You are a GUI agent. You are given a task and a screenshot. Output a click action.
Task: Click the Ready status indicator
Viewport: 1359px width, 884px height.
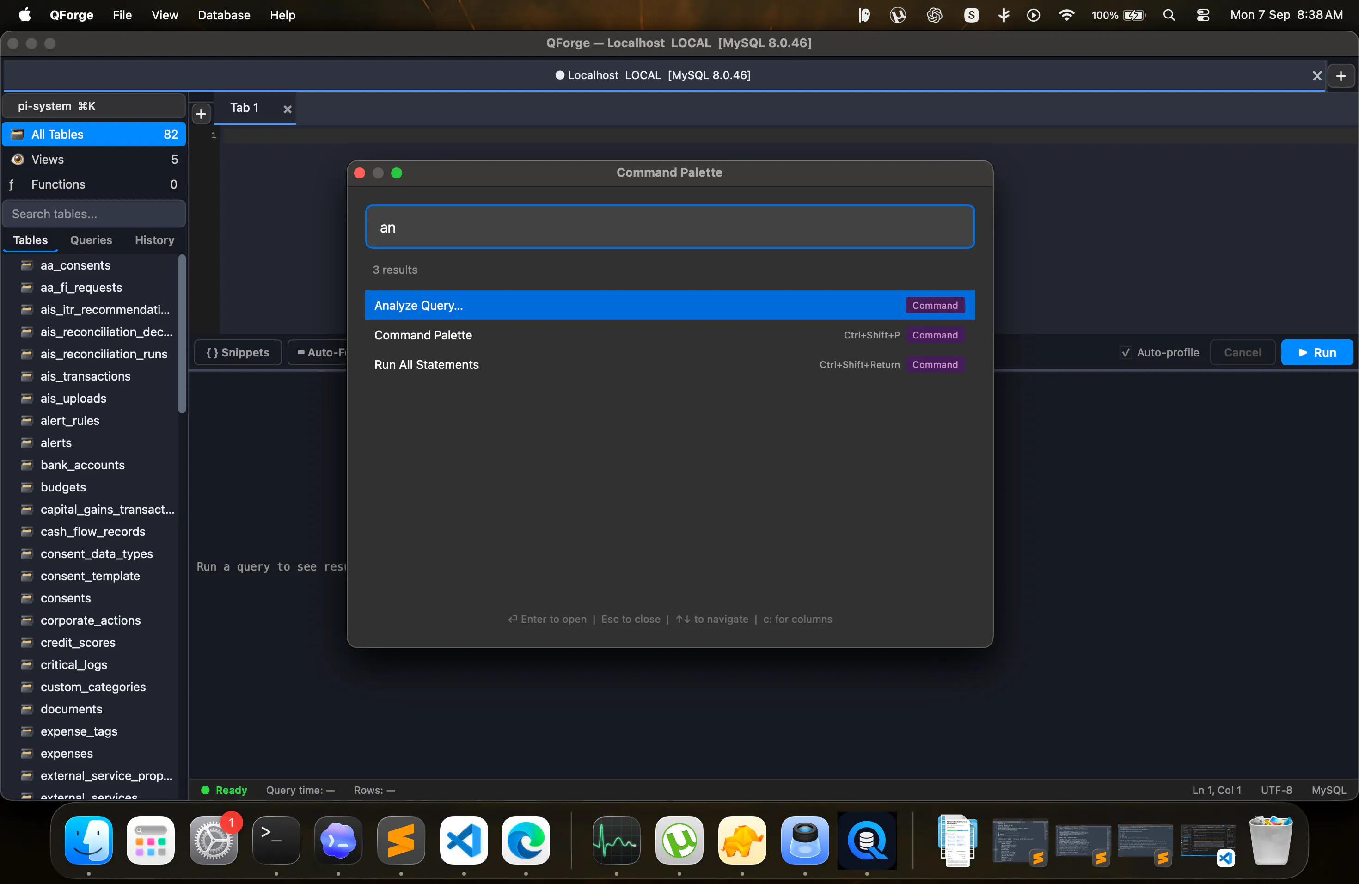[x=224, y=790]
